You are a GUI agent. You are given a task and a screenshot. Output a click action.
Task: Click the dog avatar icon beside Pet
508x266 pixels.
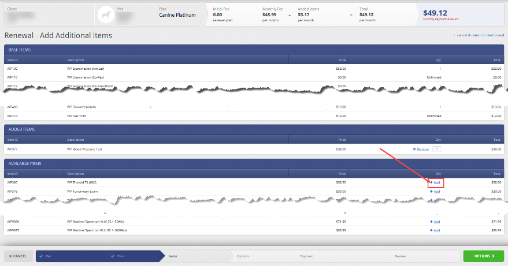(106, 15)
